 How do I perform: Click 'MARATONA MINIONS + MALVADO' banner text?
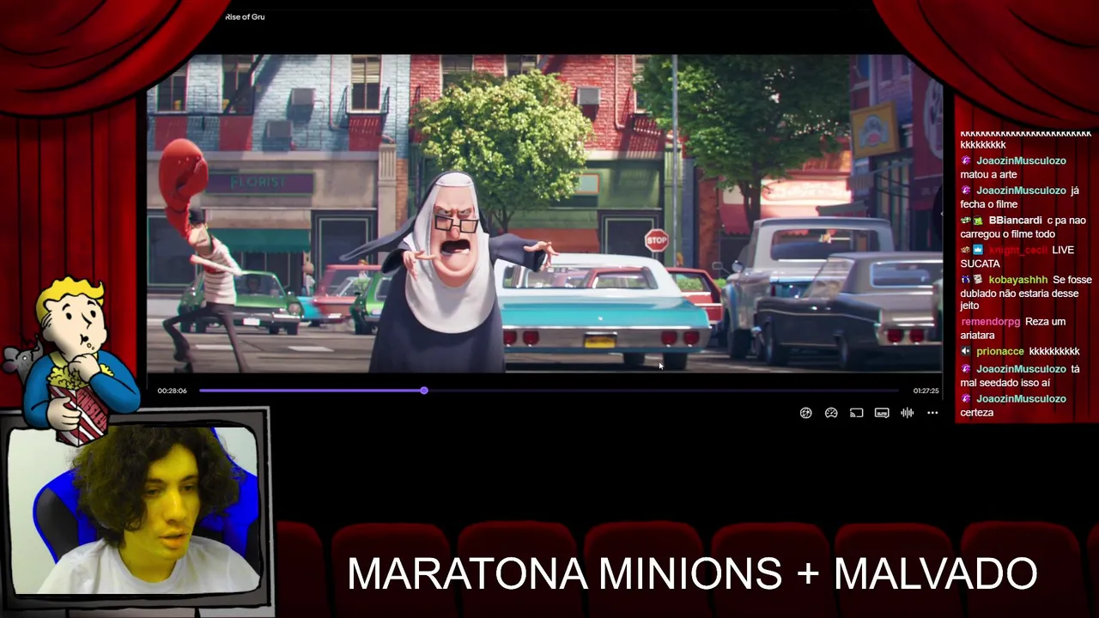[x=692, y=573]
